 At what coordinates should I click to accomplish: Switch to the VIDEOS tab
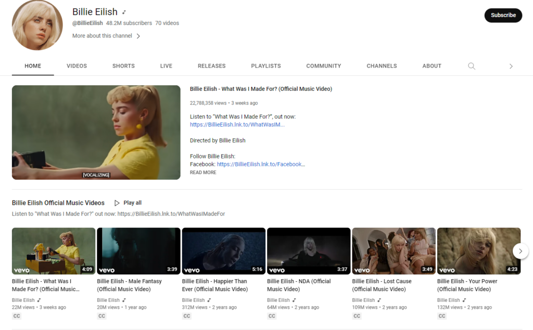77,66
